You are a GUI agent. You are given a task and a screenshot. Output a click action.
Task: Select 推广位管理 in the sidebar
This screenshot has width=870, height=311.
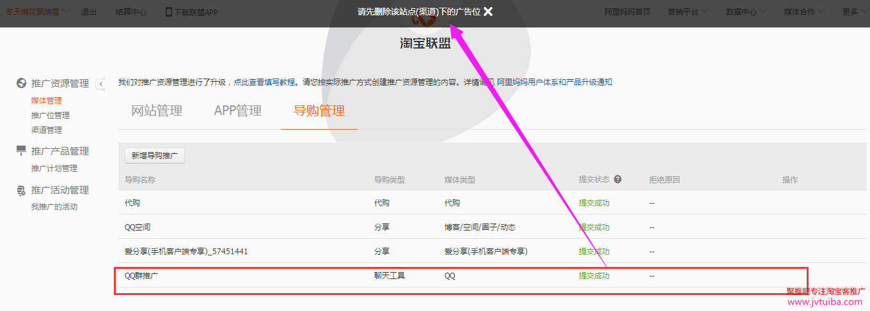tap(51, 116)
